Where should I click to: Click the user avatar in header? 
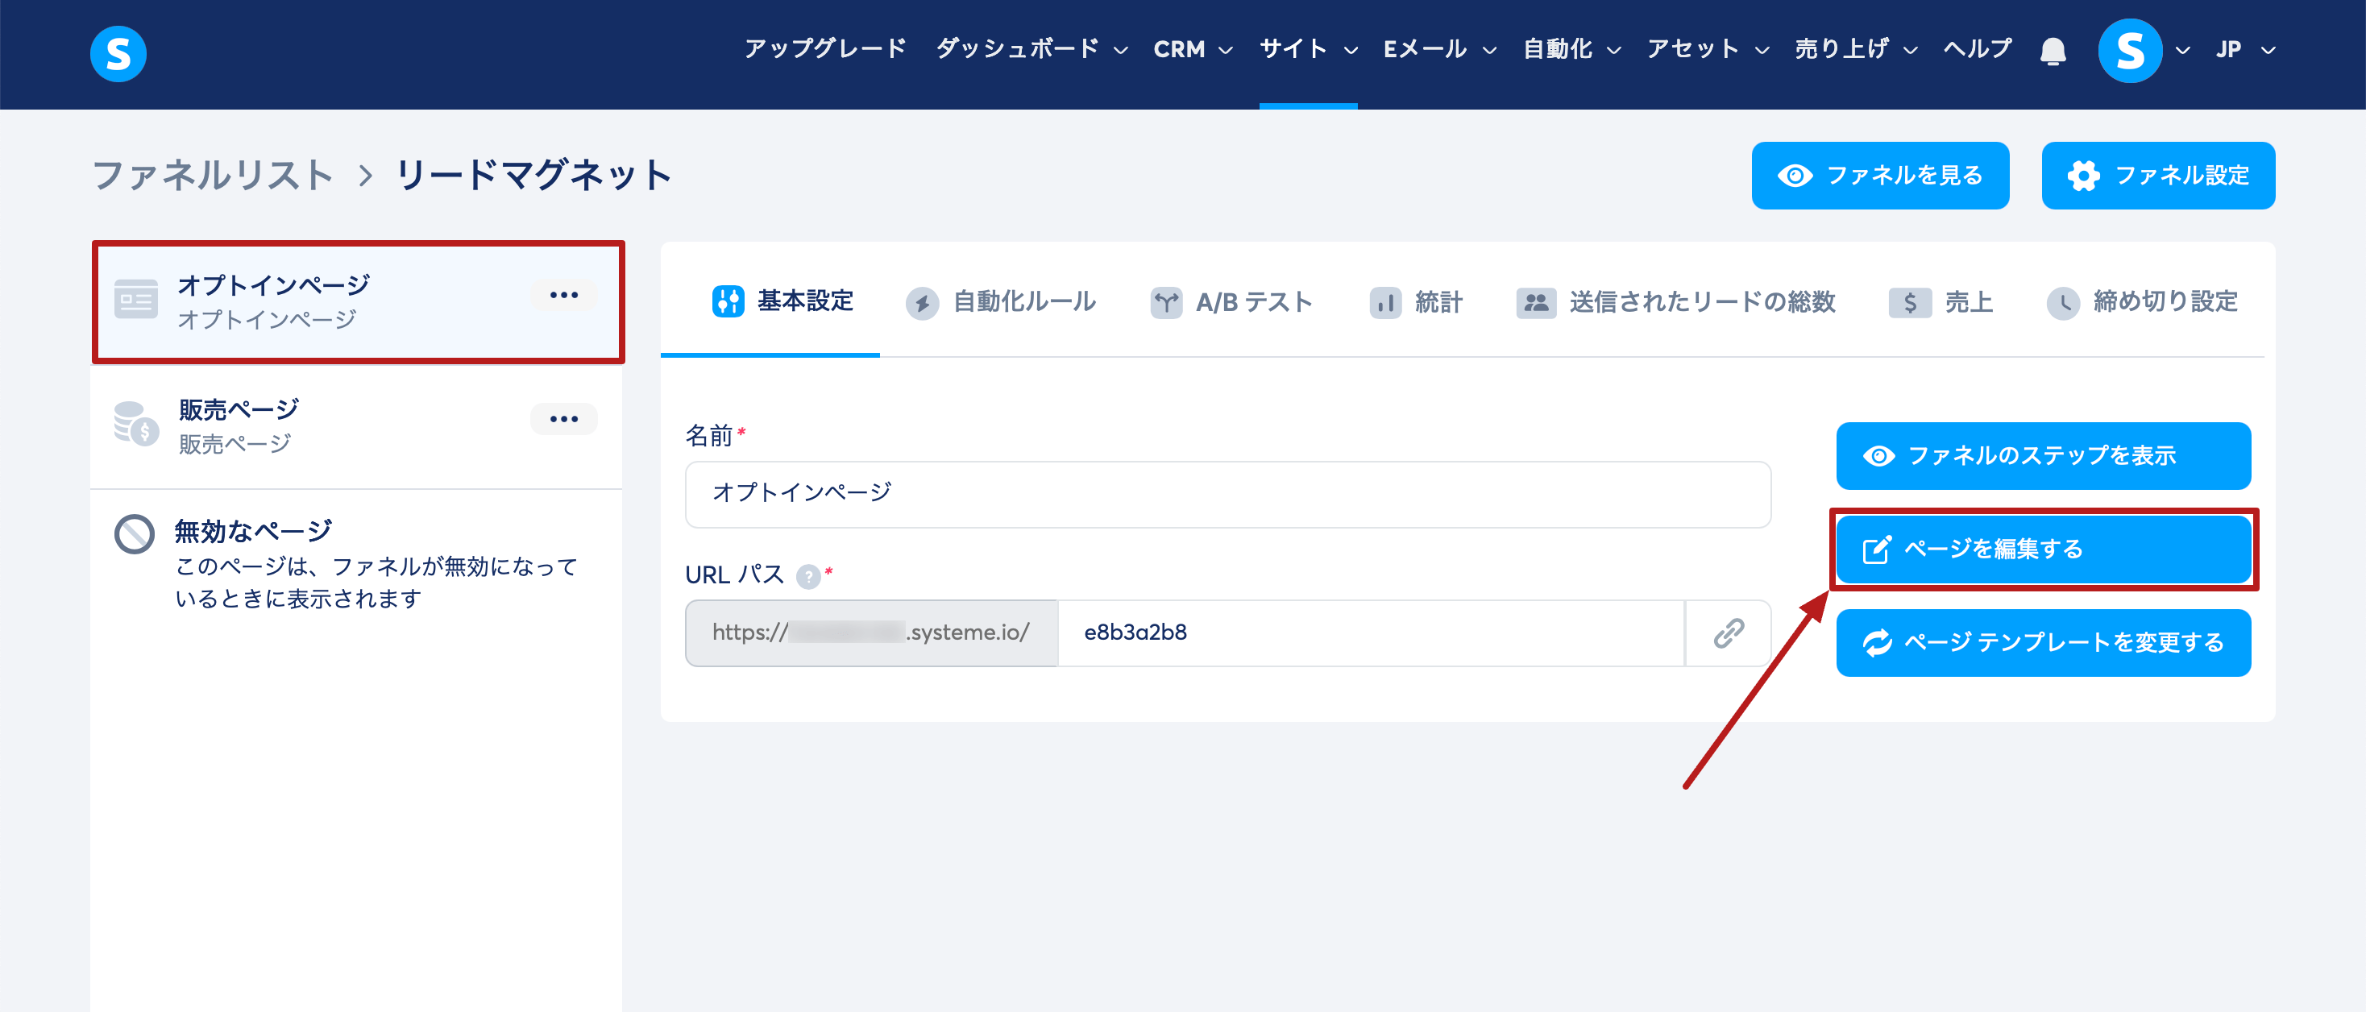[2129, 51]
